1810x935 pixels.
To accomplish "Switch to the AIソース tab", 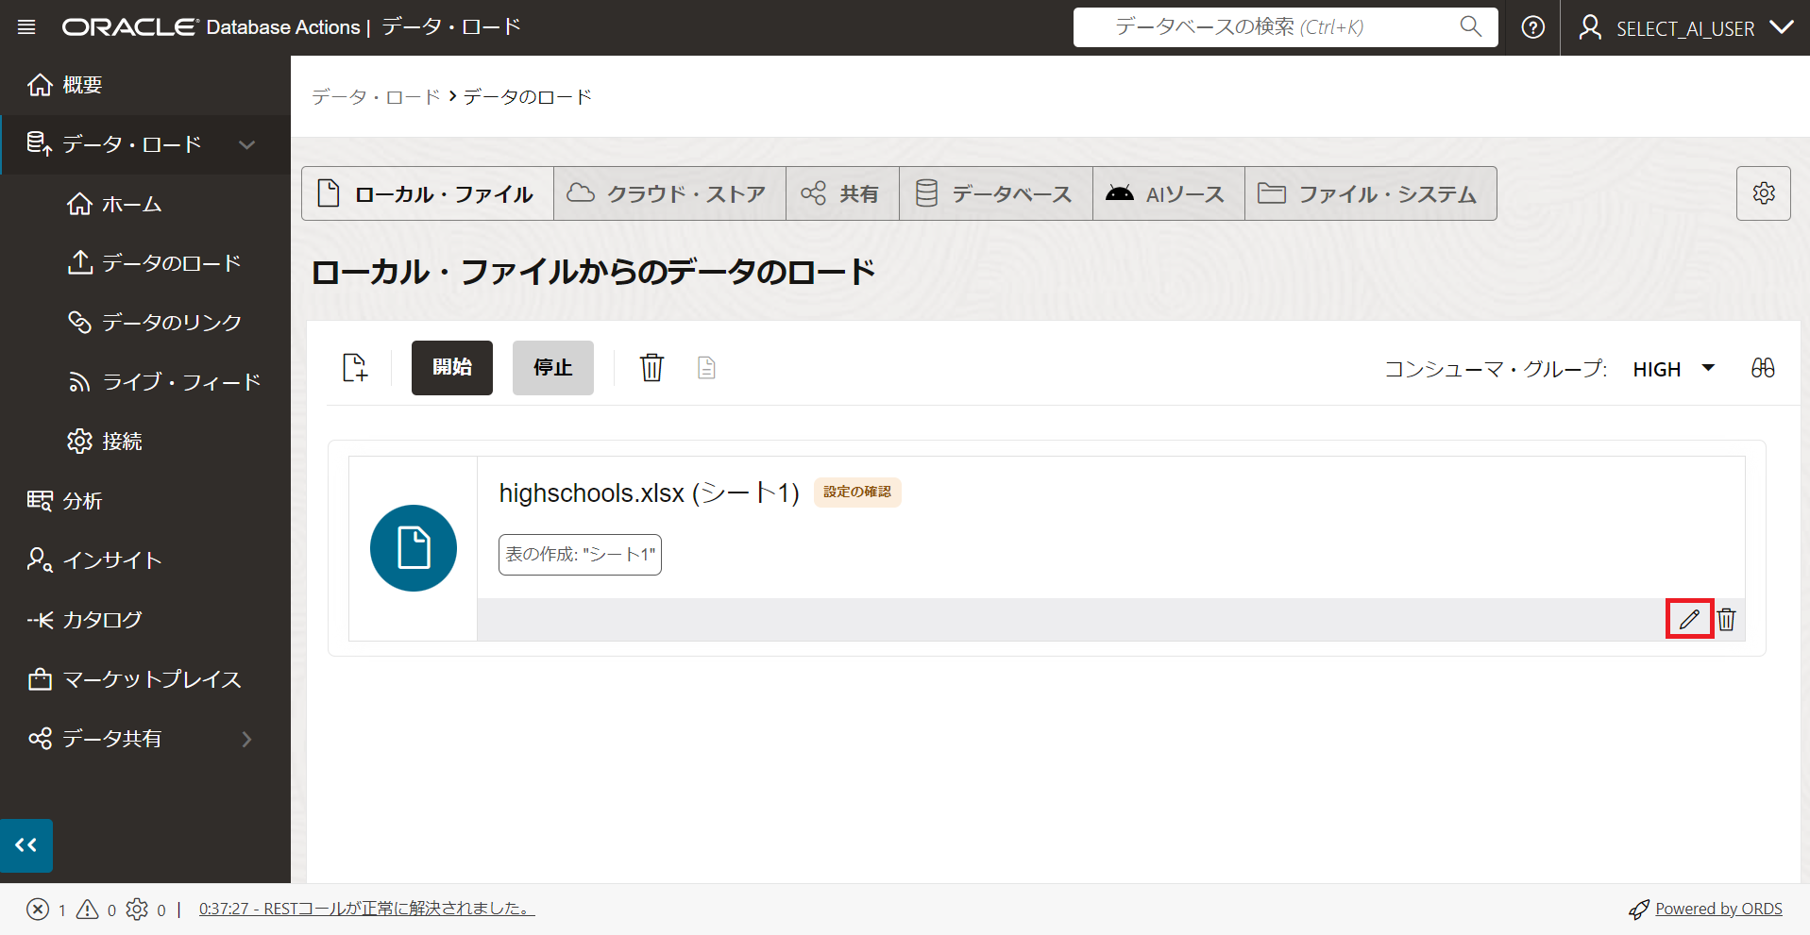I will click(x=1168, y=194).
